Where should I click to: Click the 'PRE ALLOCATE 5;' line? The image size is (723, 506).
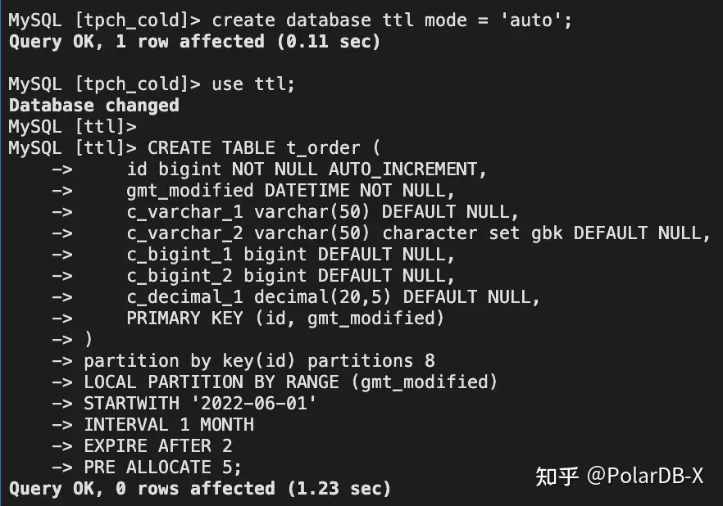(163, 468)
